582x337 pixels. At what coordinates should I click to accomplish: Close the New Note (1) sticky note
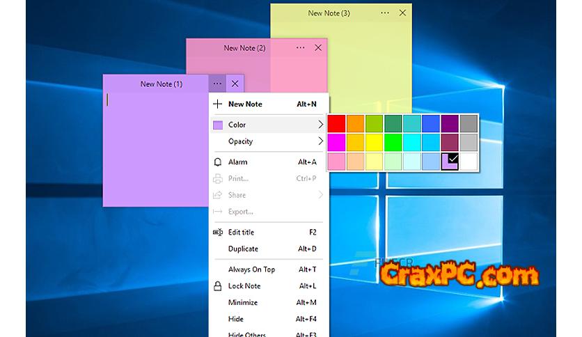tap(235, 84)
